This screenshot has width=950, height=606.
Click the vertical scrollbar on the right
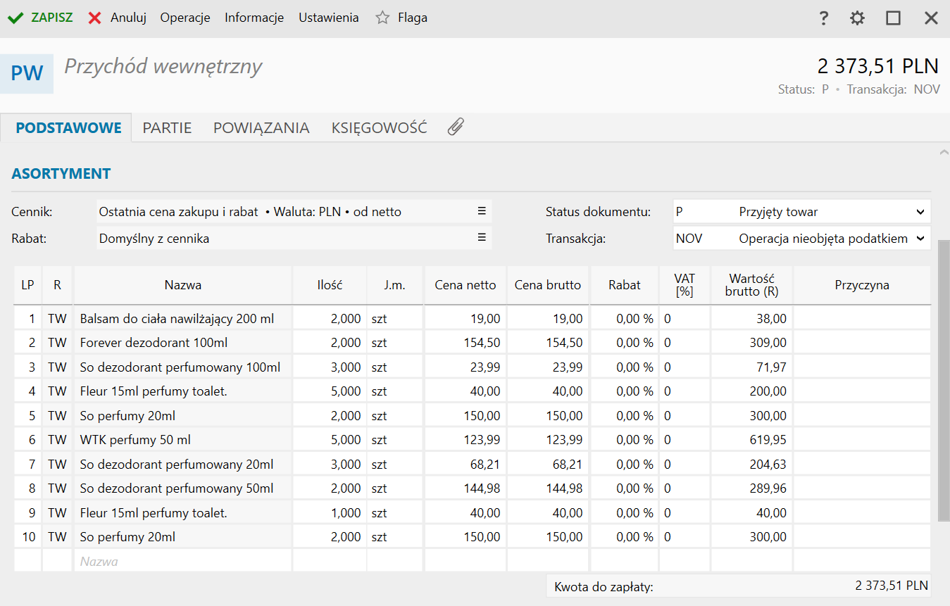pos(944,380)
